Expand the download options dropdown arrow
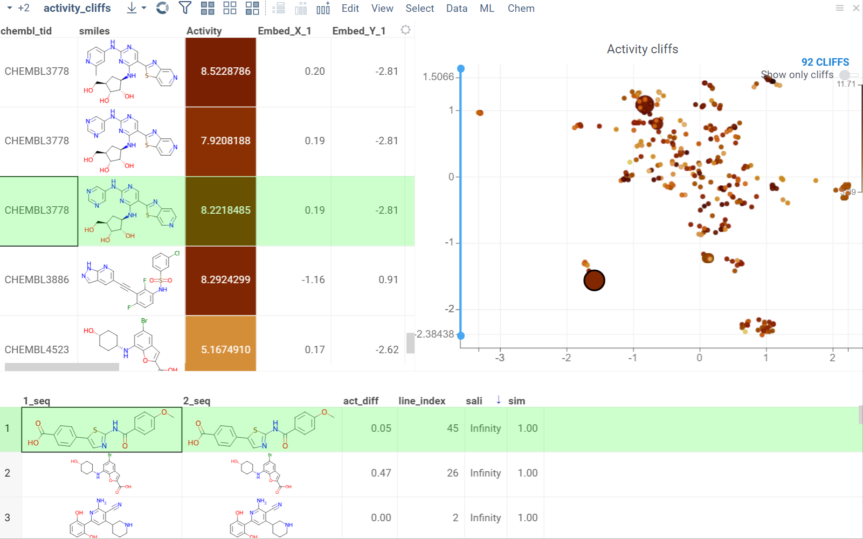 tap(144, 8)
